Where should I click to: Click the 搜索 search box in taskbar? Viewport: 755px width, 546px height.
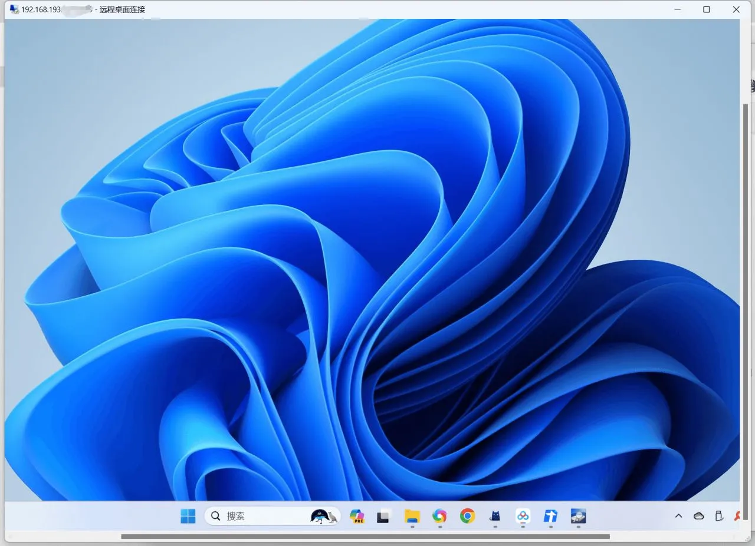273,516
